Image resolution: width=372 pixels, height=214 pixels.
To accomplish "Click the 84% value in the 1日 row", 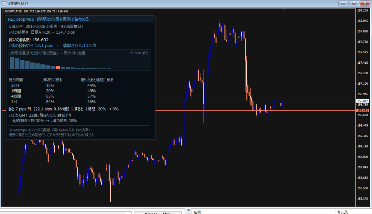I will point(50,102).
